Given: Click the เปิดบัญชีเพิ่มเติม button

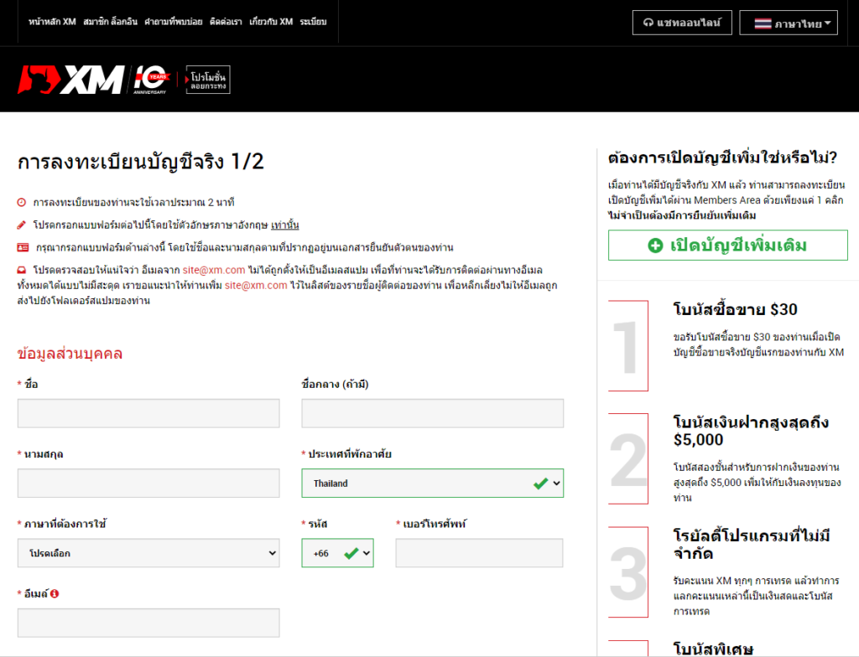Looking at the screenshot, I should coord(728,246).
